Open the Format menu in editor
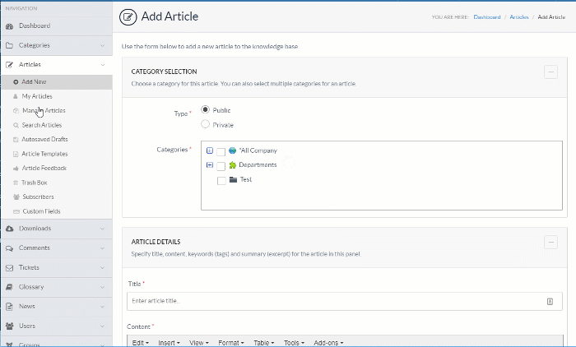The height and width of the screenshot is (347, 576). 231,342
